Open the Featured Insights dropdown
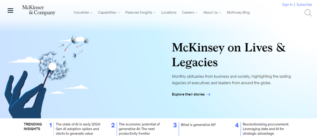This screenshot has height=140, width=317. [x=140, y=13]
